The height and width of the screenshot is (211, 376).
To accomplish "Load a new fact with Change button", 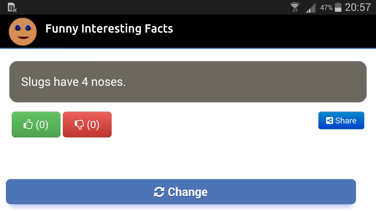I will point(181,192).
